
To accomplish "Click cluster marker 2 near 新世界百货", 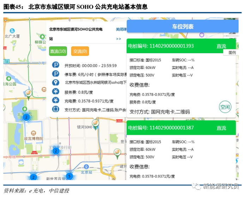I will [x=33, y=177].
